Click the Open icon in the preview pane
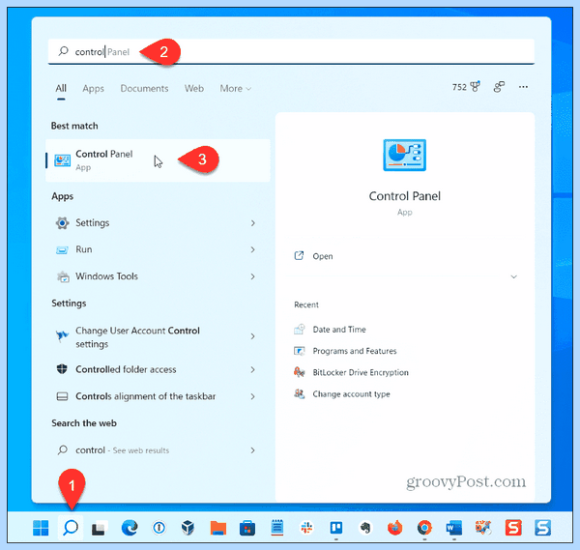The width and height of the screenshot is (580, 550). [x=299, y=255]
